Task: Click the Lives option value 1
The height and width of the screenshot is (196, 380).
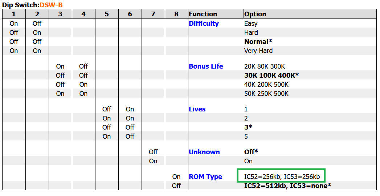Action: coord(246,109)
